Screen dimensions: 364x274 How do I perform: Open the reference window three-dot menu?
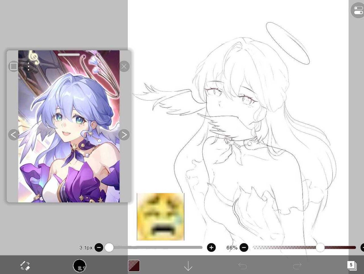click(28, 66)
